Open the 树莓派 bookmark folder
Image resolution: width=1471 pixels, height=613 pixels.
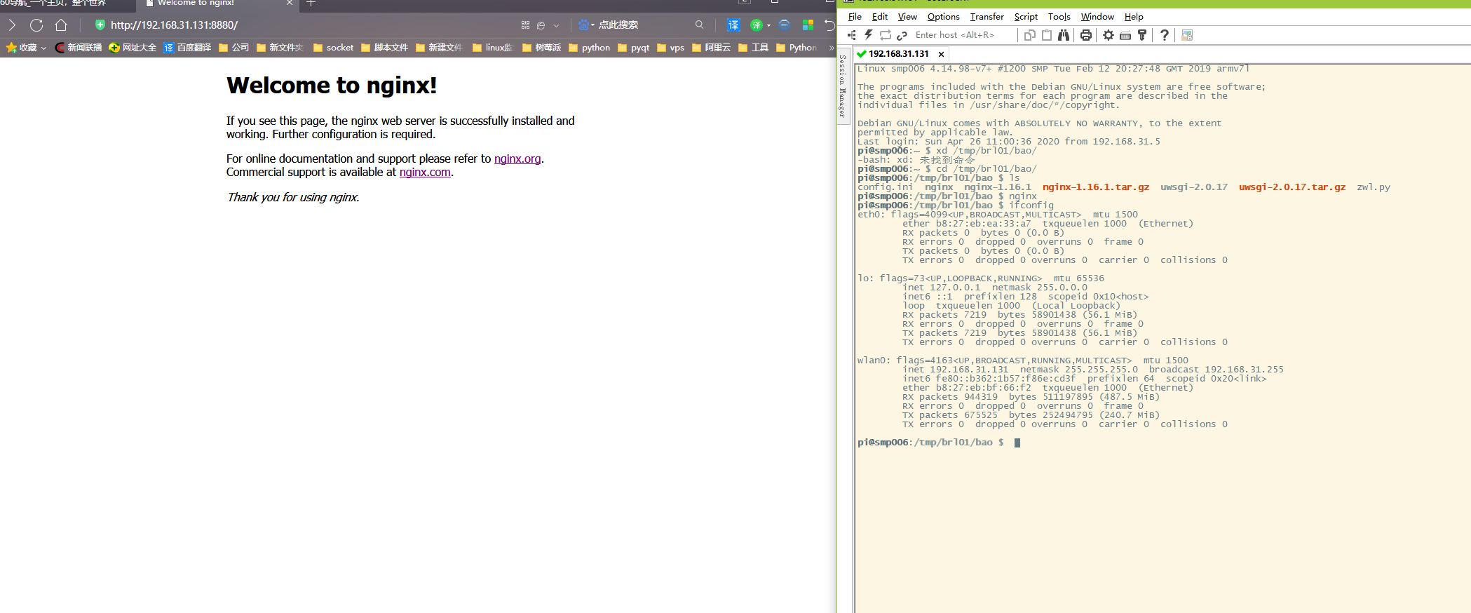point(541,48)
